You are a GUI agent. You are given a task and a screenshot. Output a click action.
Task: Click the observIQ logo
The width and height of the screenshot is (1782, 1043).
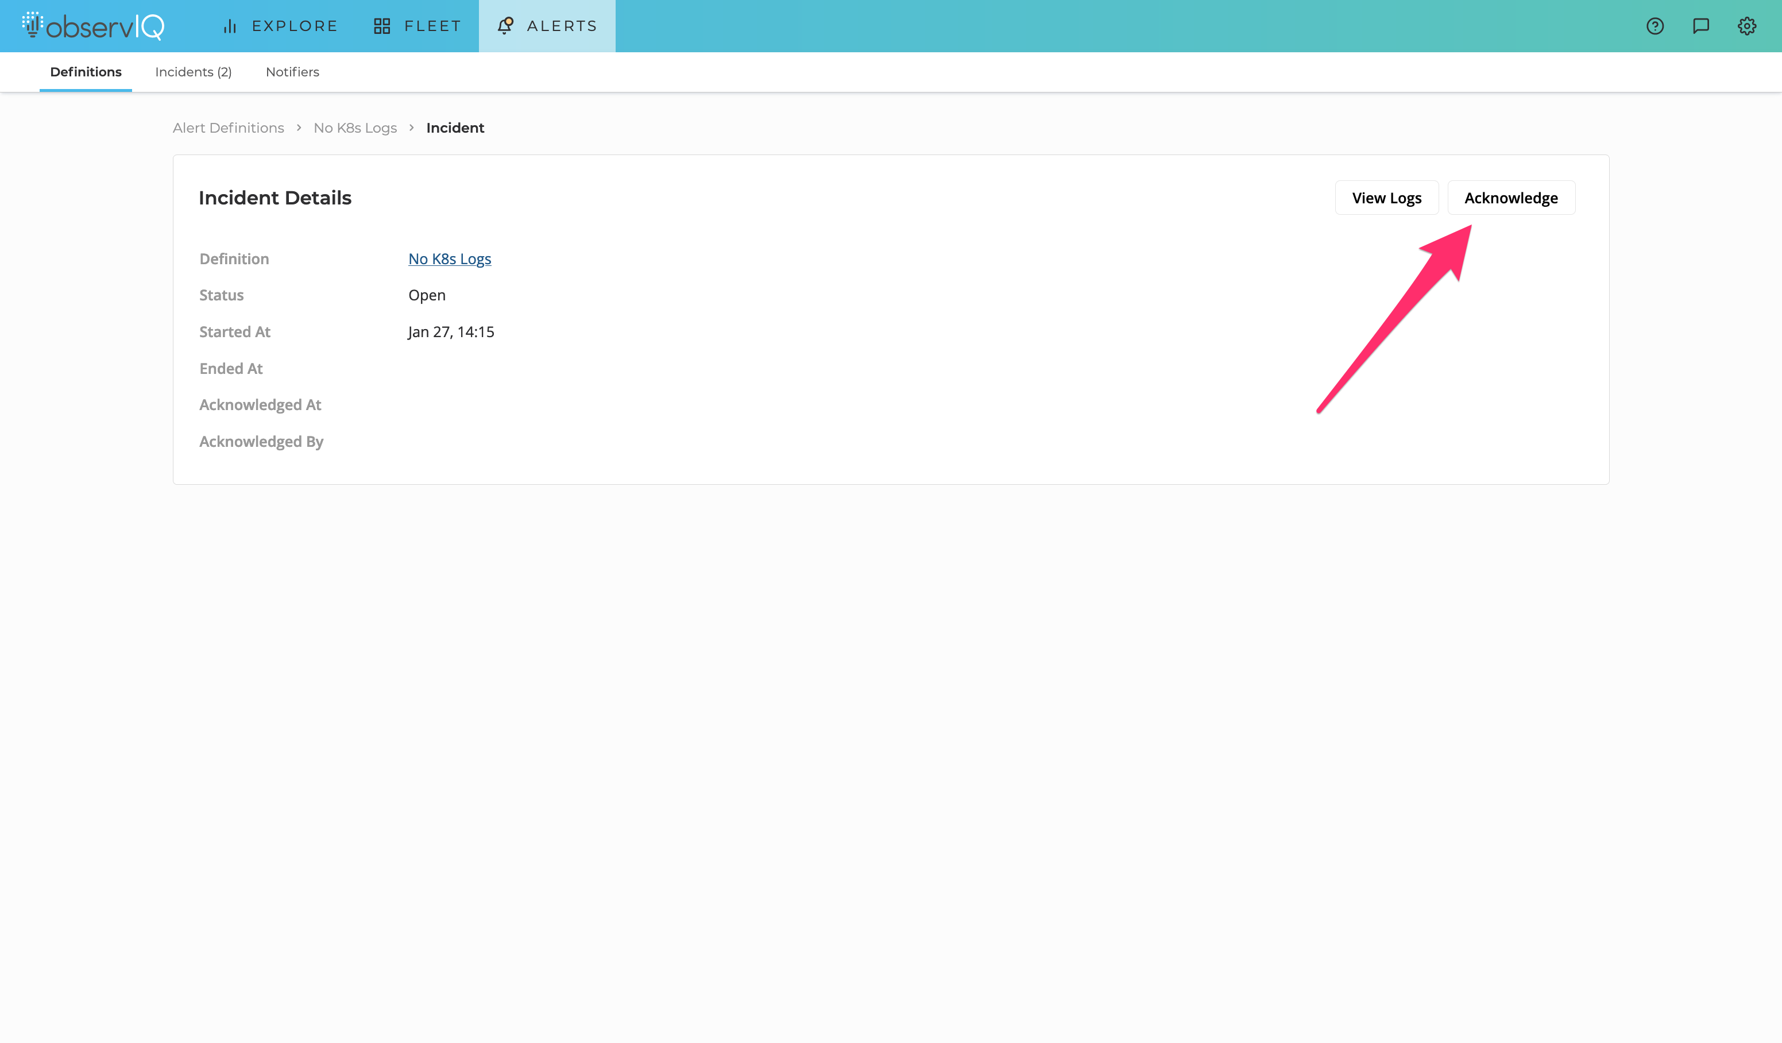point(92,26)
